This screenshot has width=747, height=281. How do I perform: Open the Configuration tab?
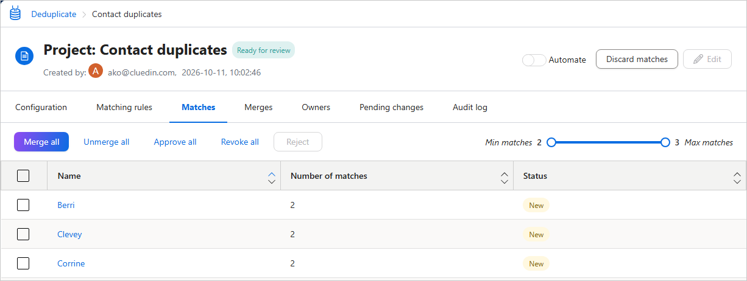41,107
